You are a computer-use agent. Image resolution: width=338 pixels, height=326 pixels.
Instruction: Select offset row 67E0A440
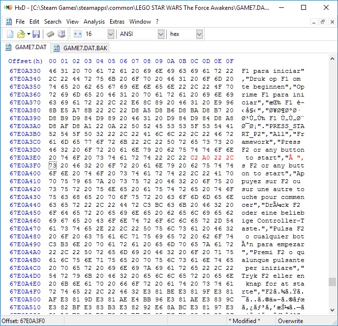25,205
